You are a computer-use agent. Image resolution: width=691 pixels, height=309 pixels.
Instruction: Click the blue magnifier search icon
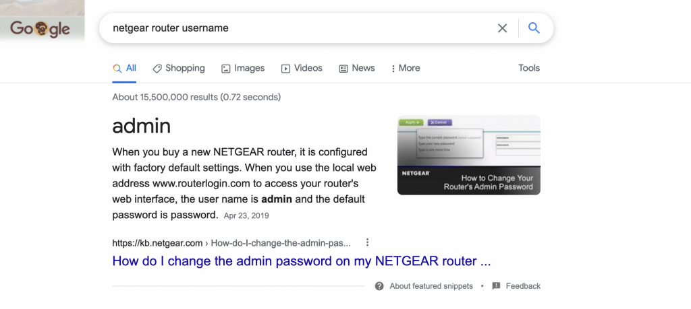click(534, 28)
